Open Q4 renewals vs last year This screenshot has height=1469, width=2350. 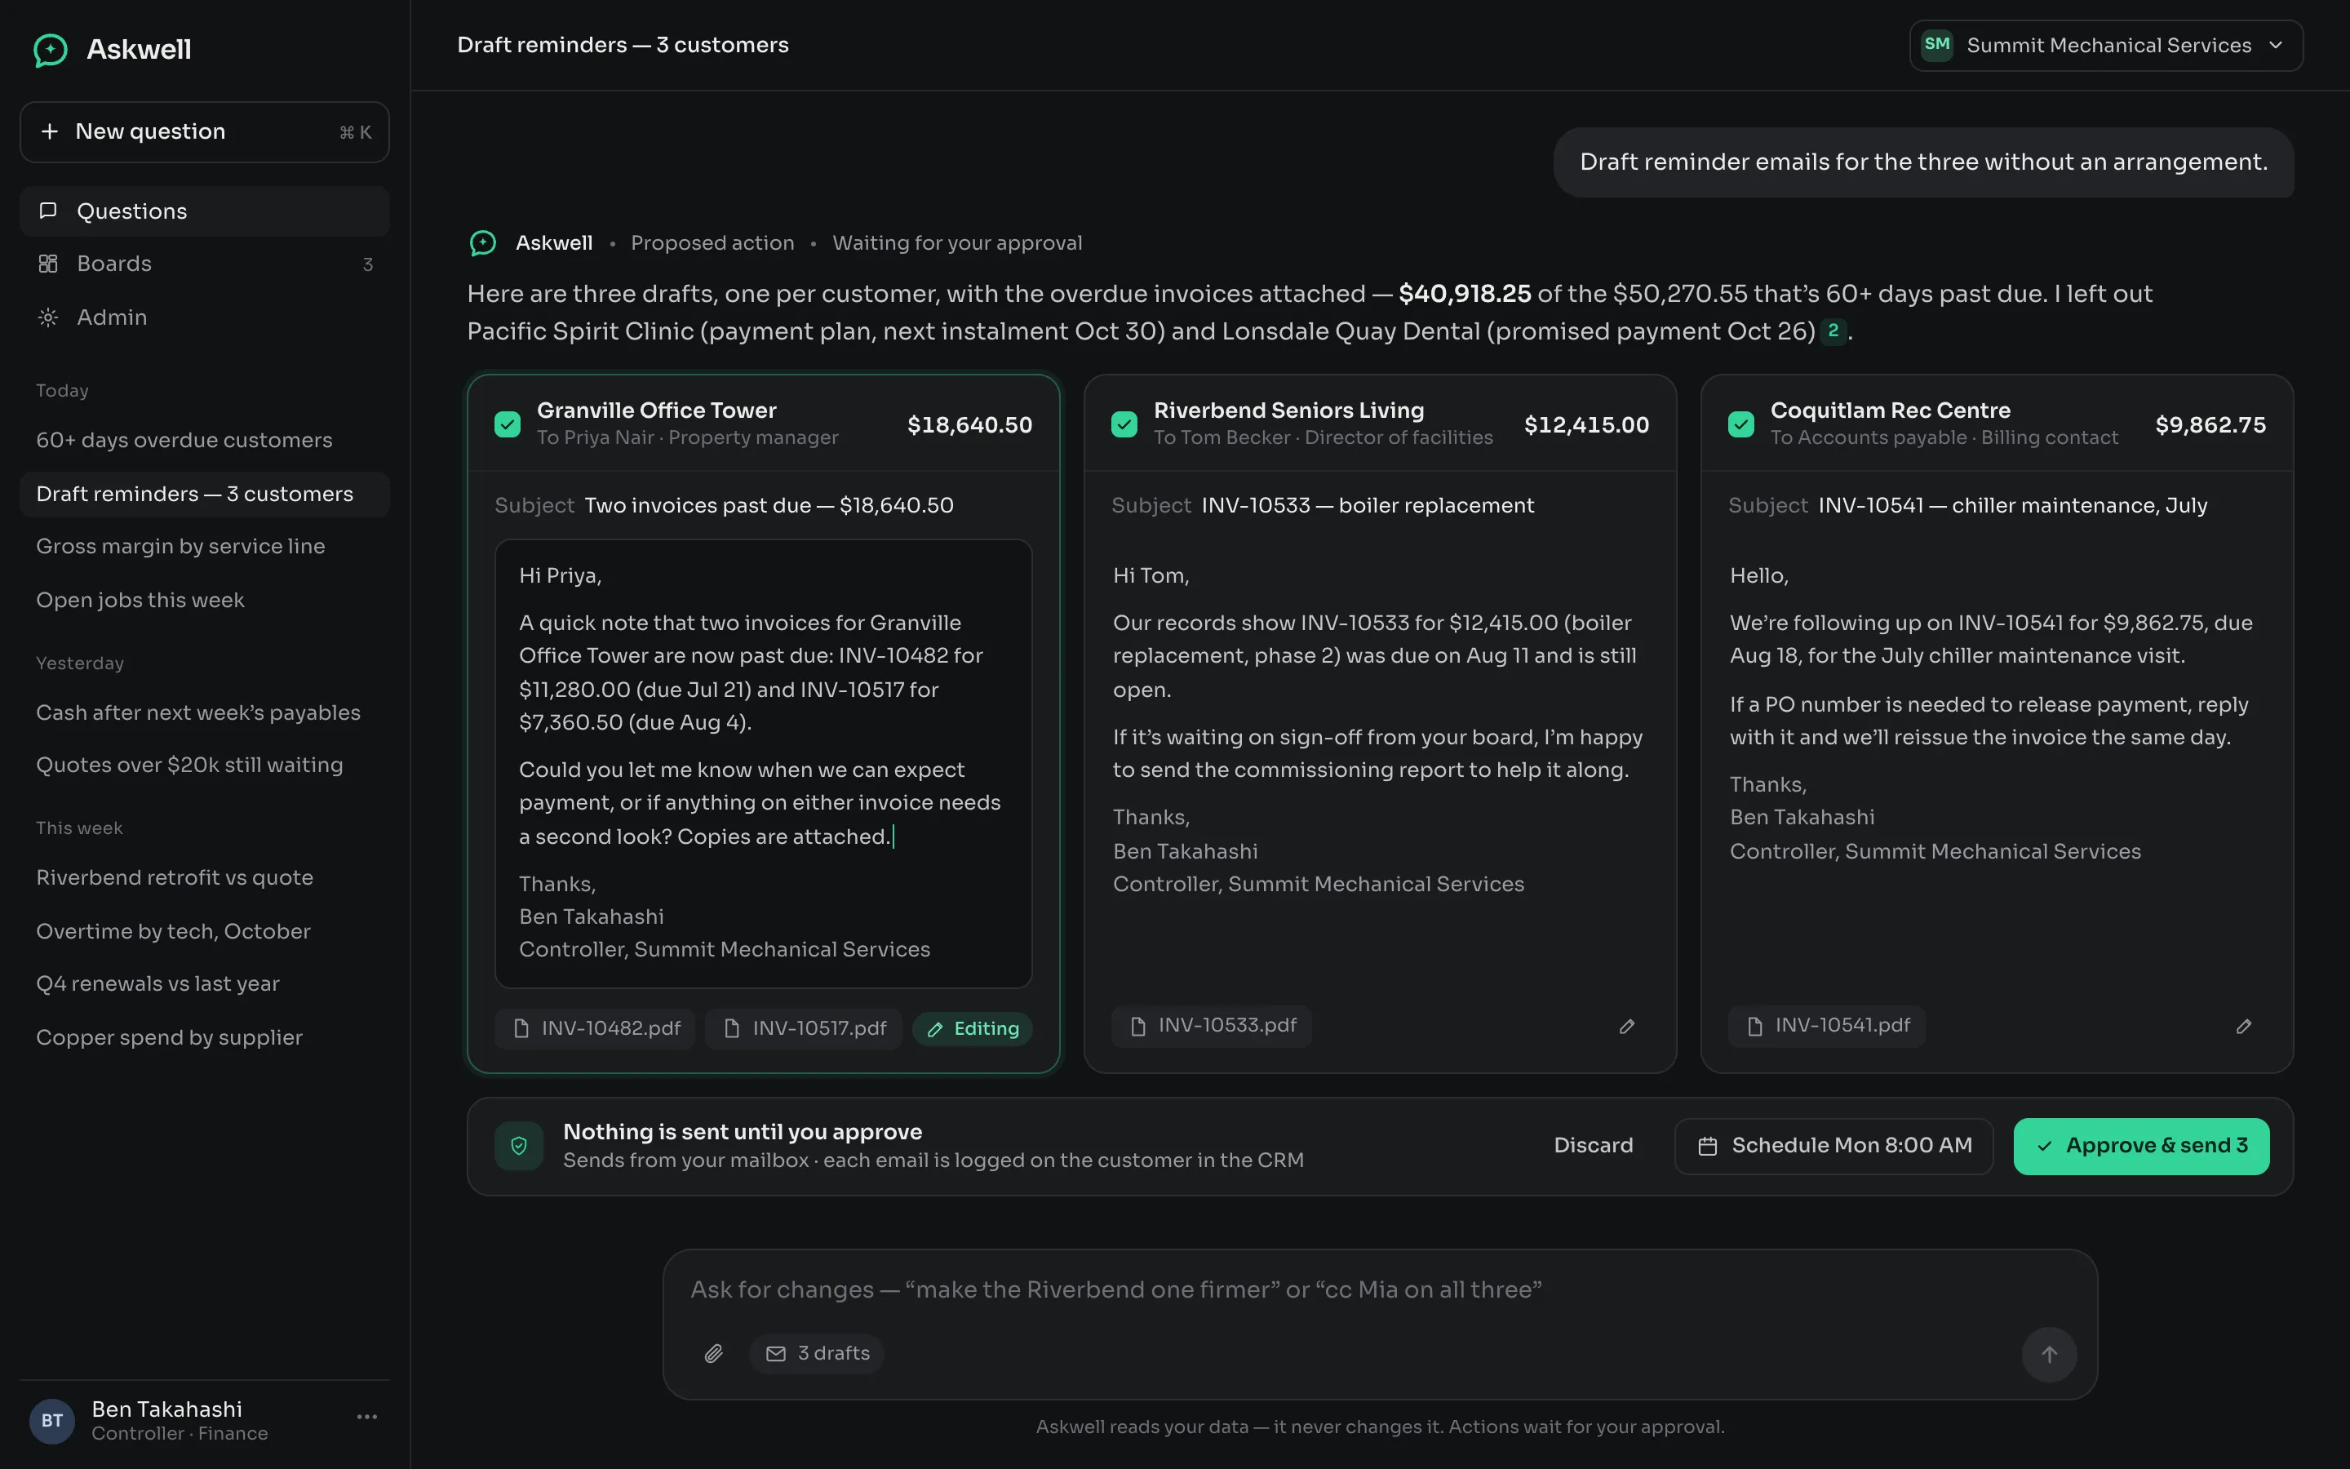tap(205, 984)
